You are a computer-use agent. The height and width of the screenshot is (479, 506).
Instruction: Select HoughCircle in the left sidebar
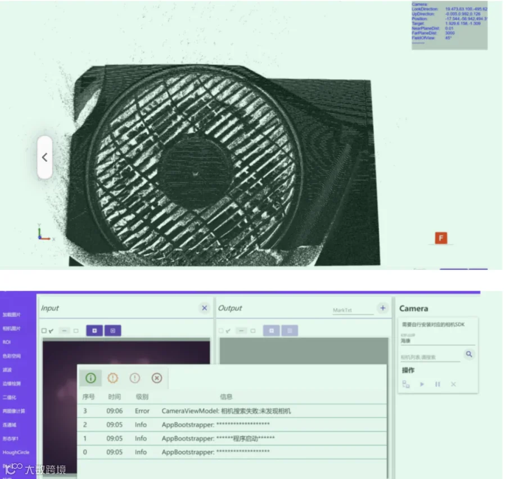[16, 452]
